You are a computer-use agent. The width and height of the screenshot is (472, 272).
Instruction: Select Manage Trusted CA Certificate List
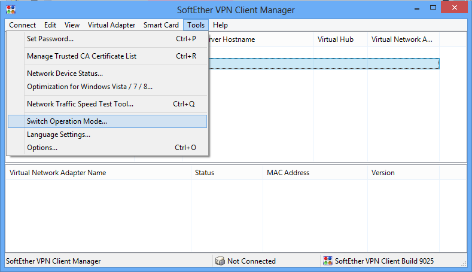click(81, 56)
